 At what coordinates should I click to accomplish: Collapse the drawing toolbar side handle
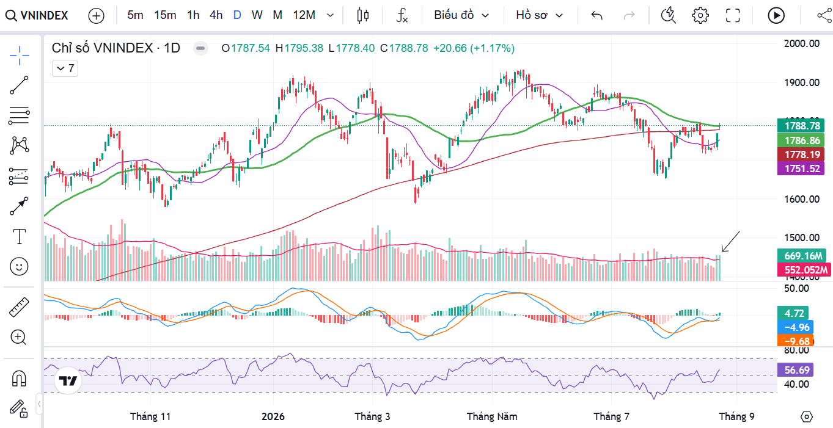(x=39, y=404)
